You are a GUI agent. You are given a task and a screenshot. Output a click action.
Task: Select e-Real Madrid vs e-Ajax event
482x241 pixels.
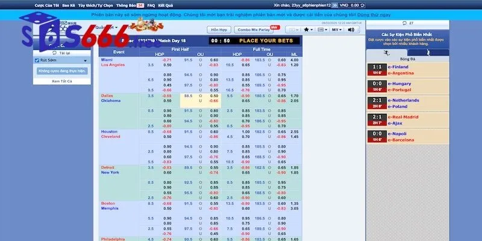[408, 120]
